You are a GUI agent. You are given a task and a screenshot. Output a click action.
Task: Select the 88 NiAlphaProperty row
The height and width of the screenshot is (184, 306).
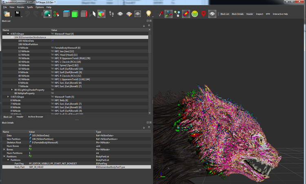click(x=75, y=93)
